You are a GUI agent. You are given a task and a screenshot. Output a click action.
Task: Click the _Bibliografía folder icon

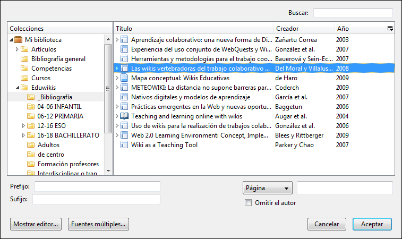31,97
